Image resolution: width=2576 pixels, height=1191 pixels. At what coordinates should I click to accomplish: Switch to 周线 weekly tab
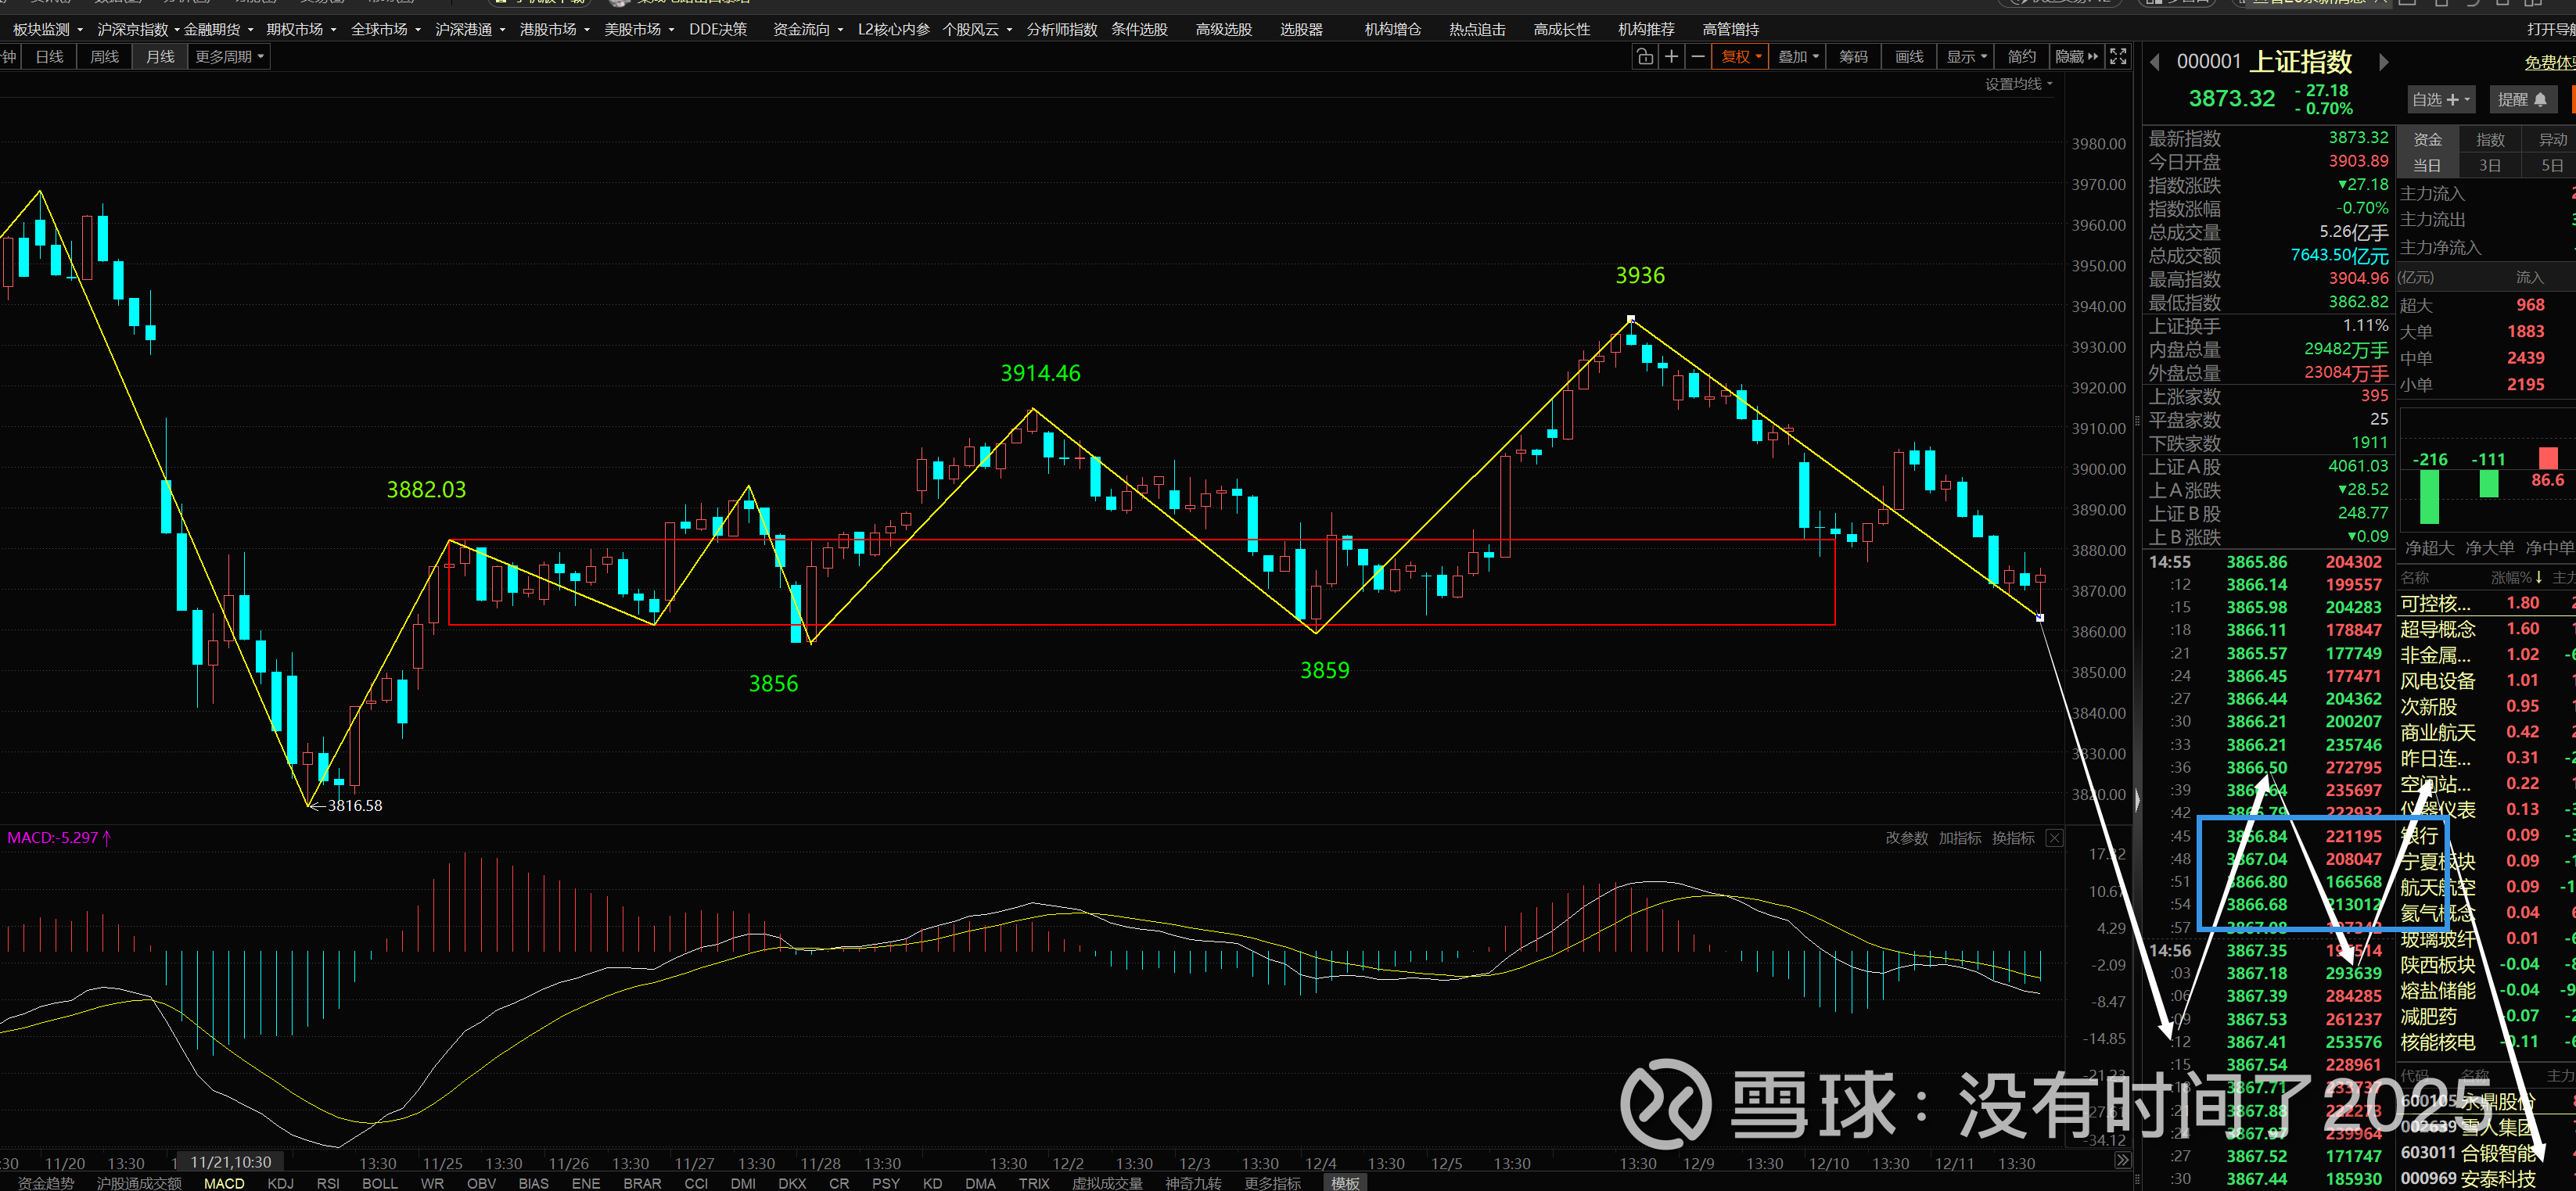[x=104, y=57]
